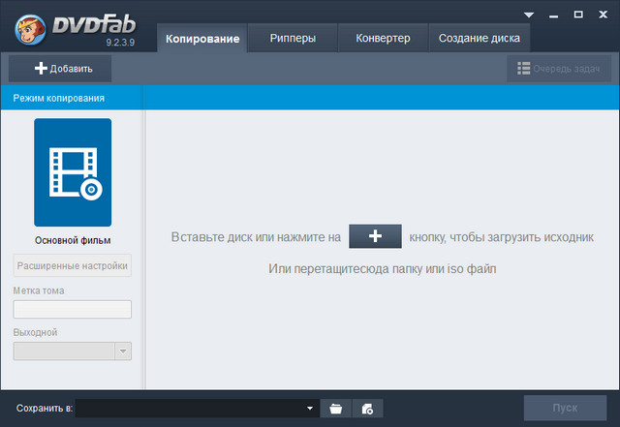Maximize the DVDFab window
This screenshot has height=427, width=620.
pos(578,15)
